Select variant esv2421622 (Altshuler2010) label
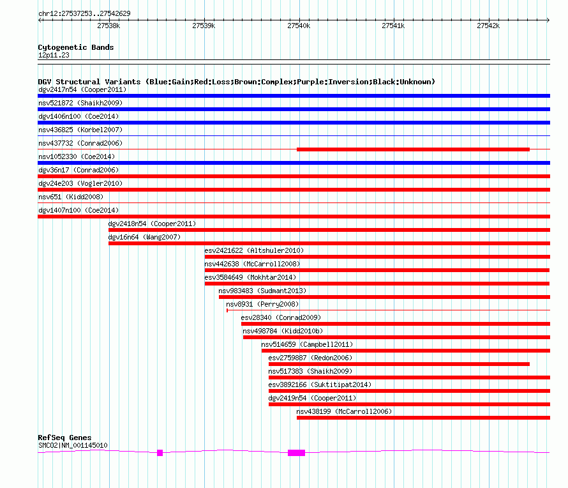 tap(254, 250)
